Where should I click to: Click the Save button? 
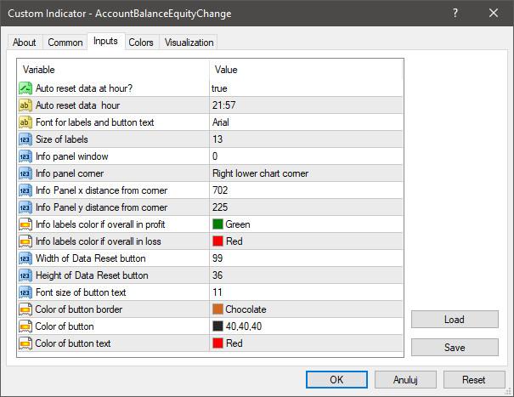click(455, 347)
